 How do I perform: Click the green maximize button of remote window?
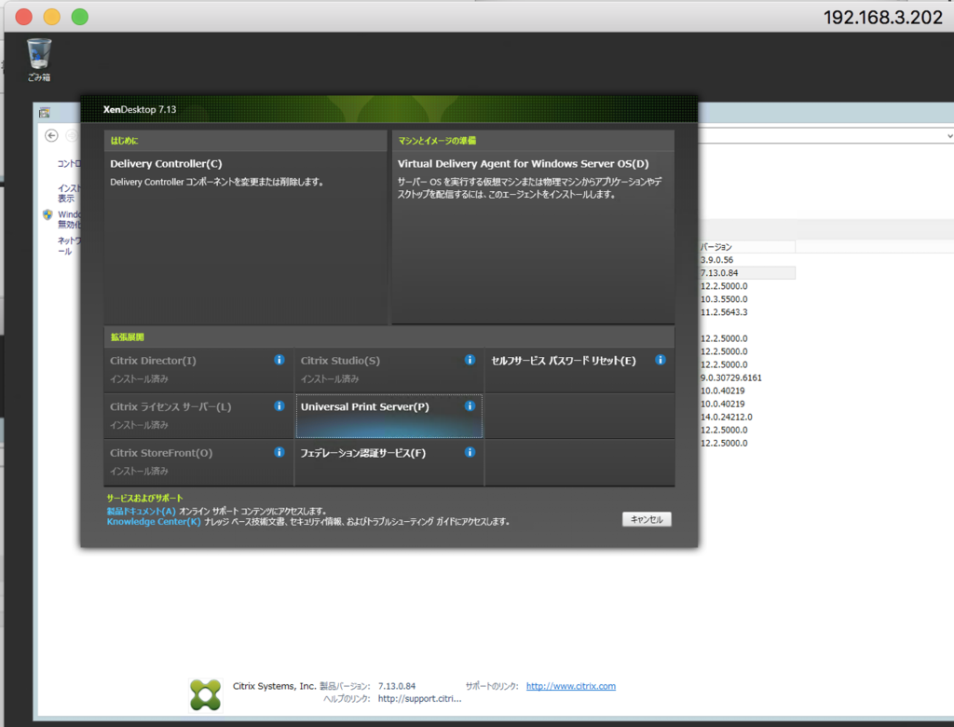(x=80, y=17)
